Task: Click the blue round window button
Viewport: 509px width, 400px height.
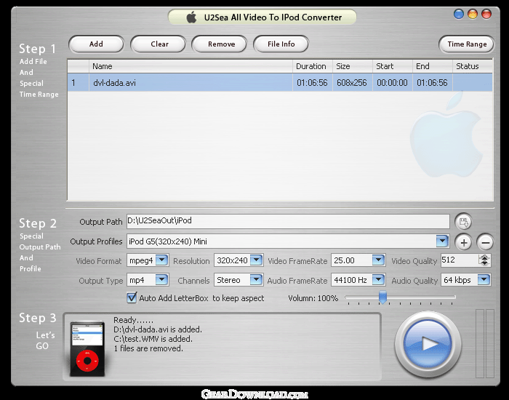Action: (458, 14)
